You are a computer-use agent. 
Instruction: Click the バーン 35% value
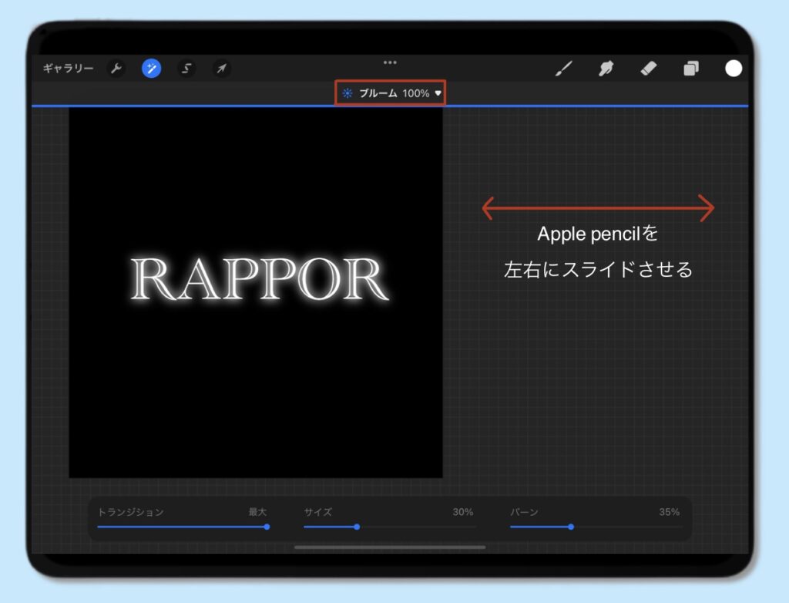point(670,512)
